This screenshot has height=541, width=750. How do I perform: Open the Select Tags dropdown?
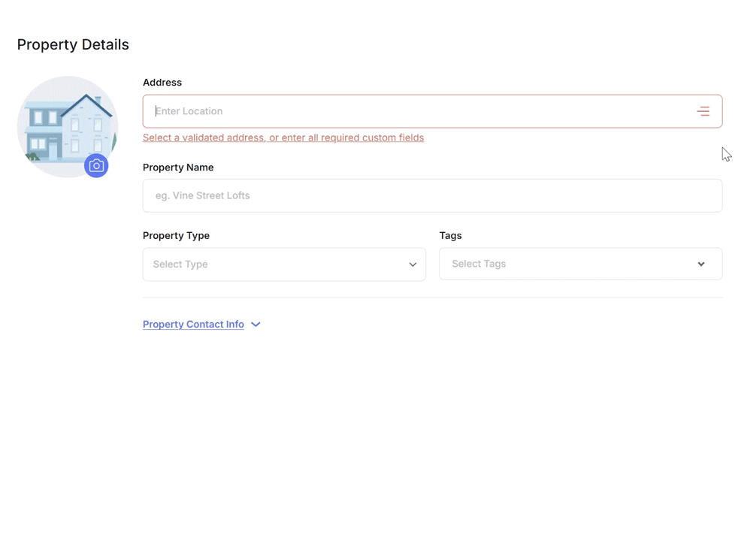click(x=581, y=264)
